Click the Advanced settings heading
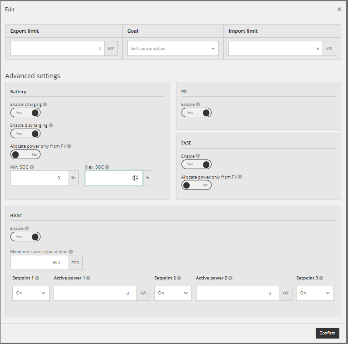This screenshot has height=344, width=348. pyautogui.click(x=33, y=76)
